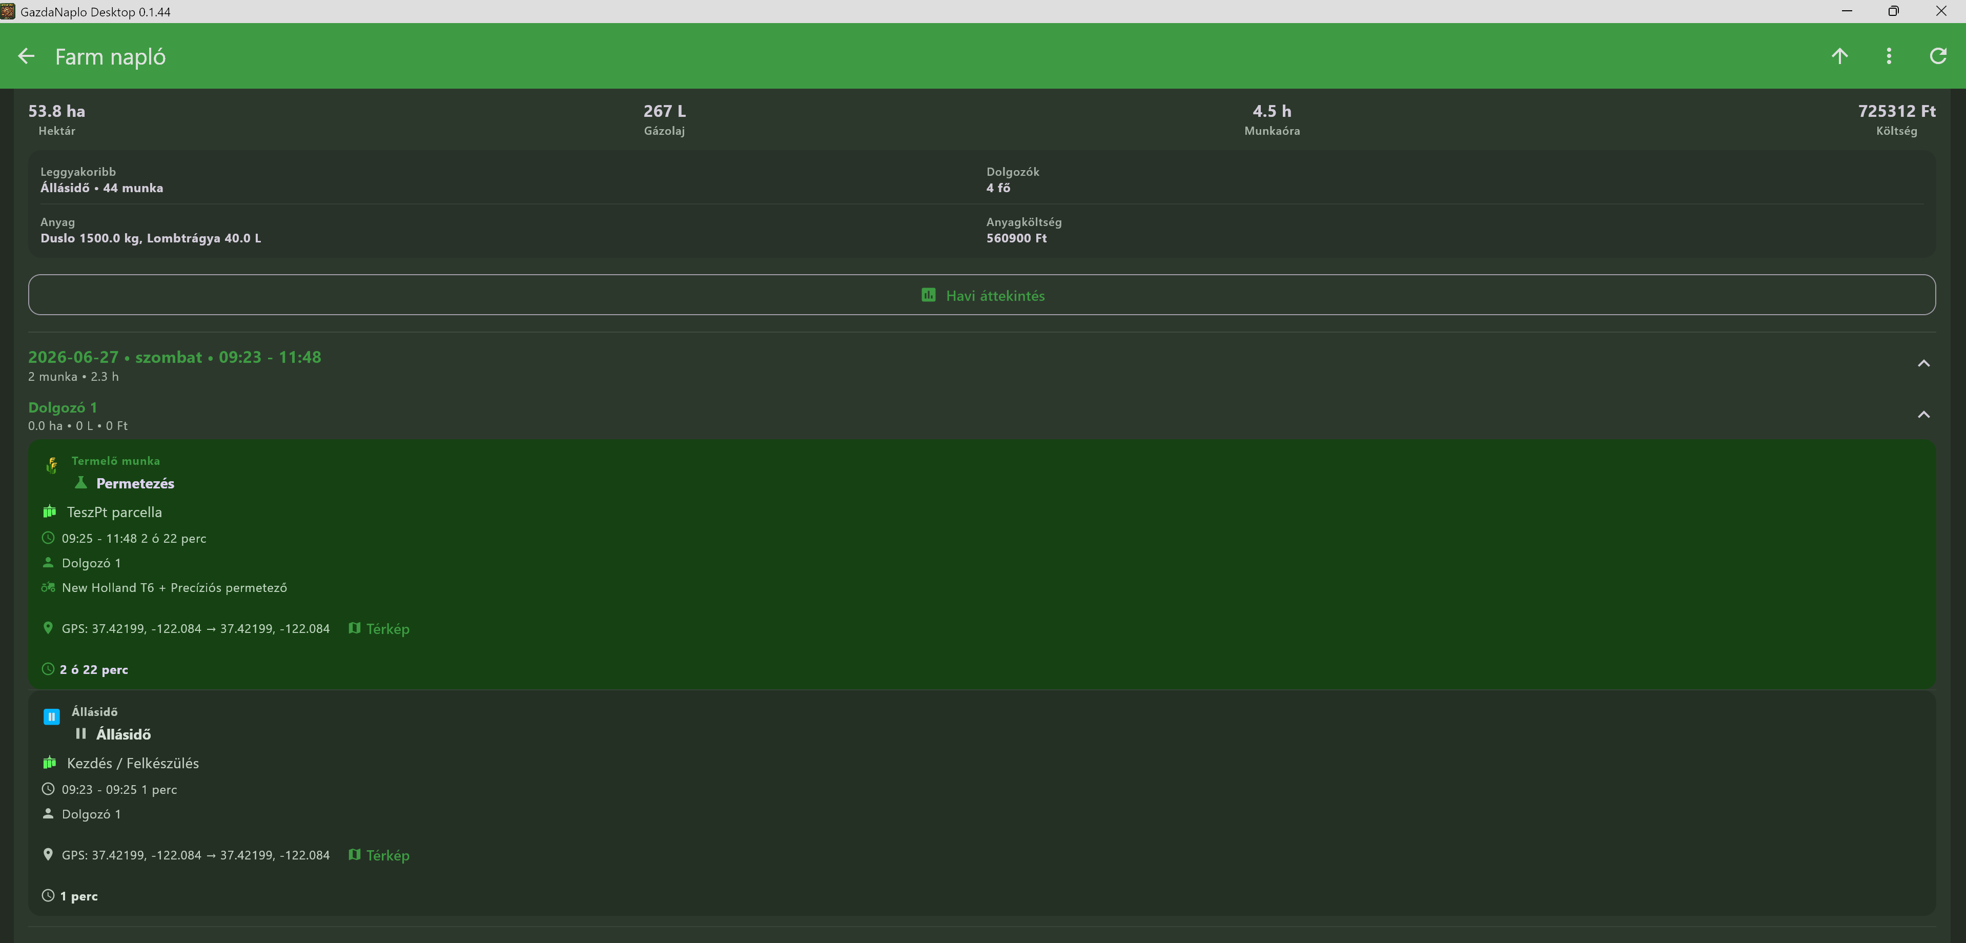
Task: Minimize the GazdaNaplo window
Action: (1847, 11)
